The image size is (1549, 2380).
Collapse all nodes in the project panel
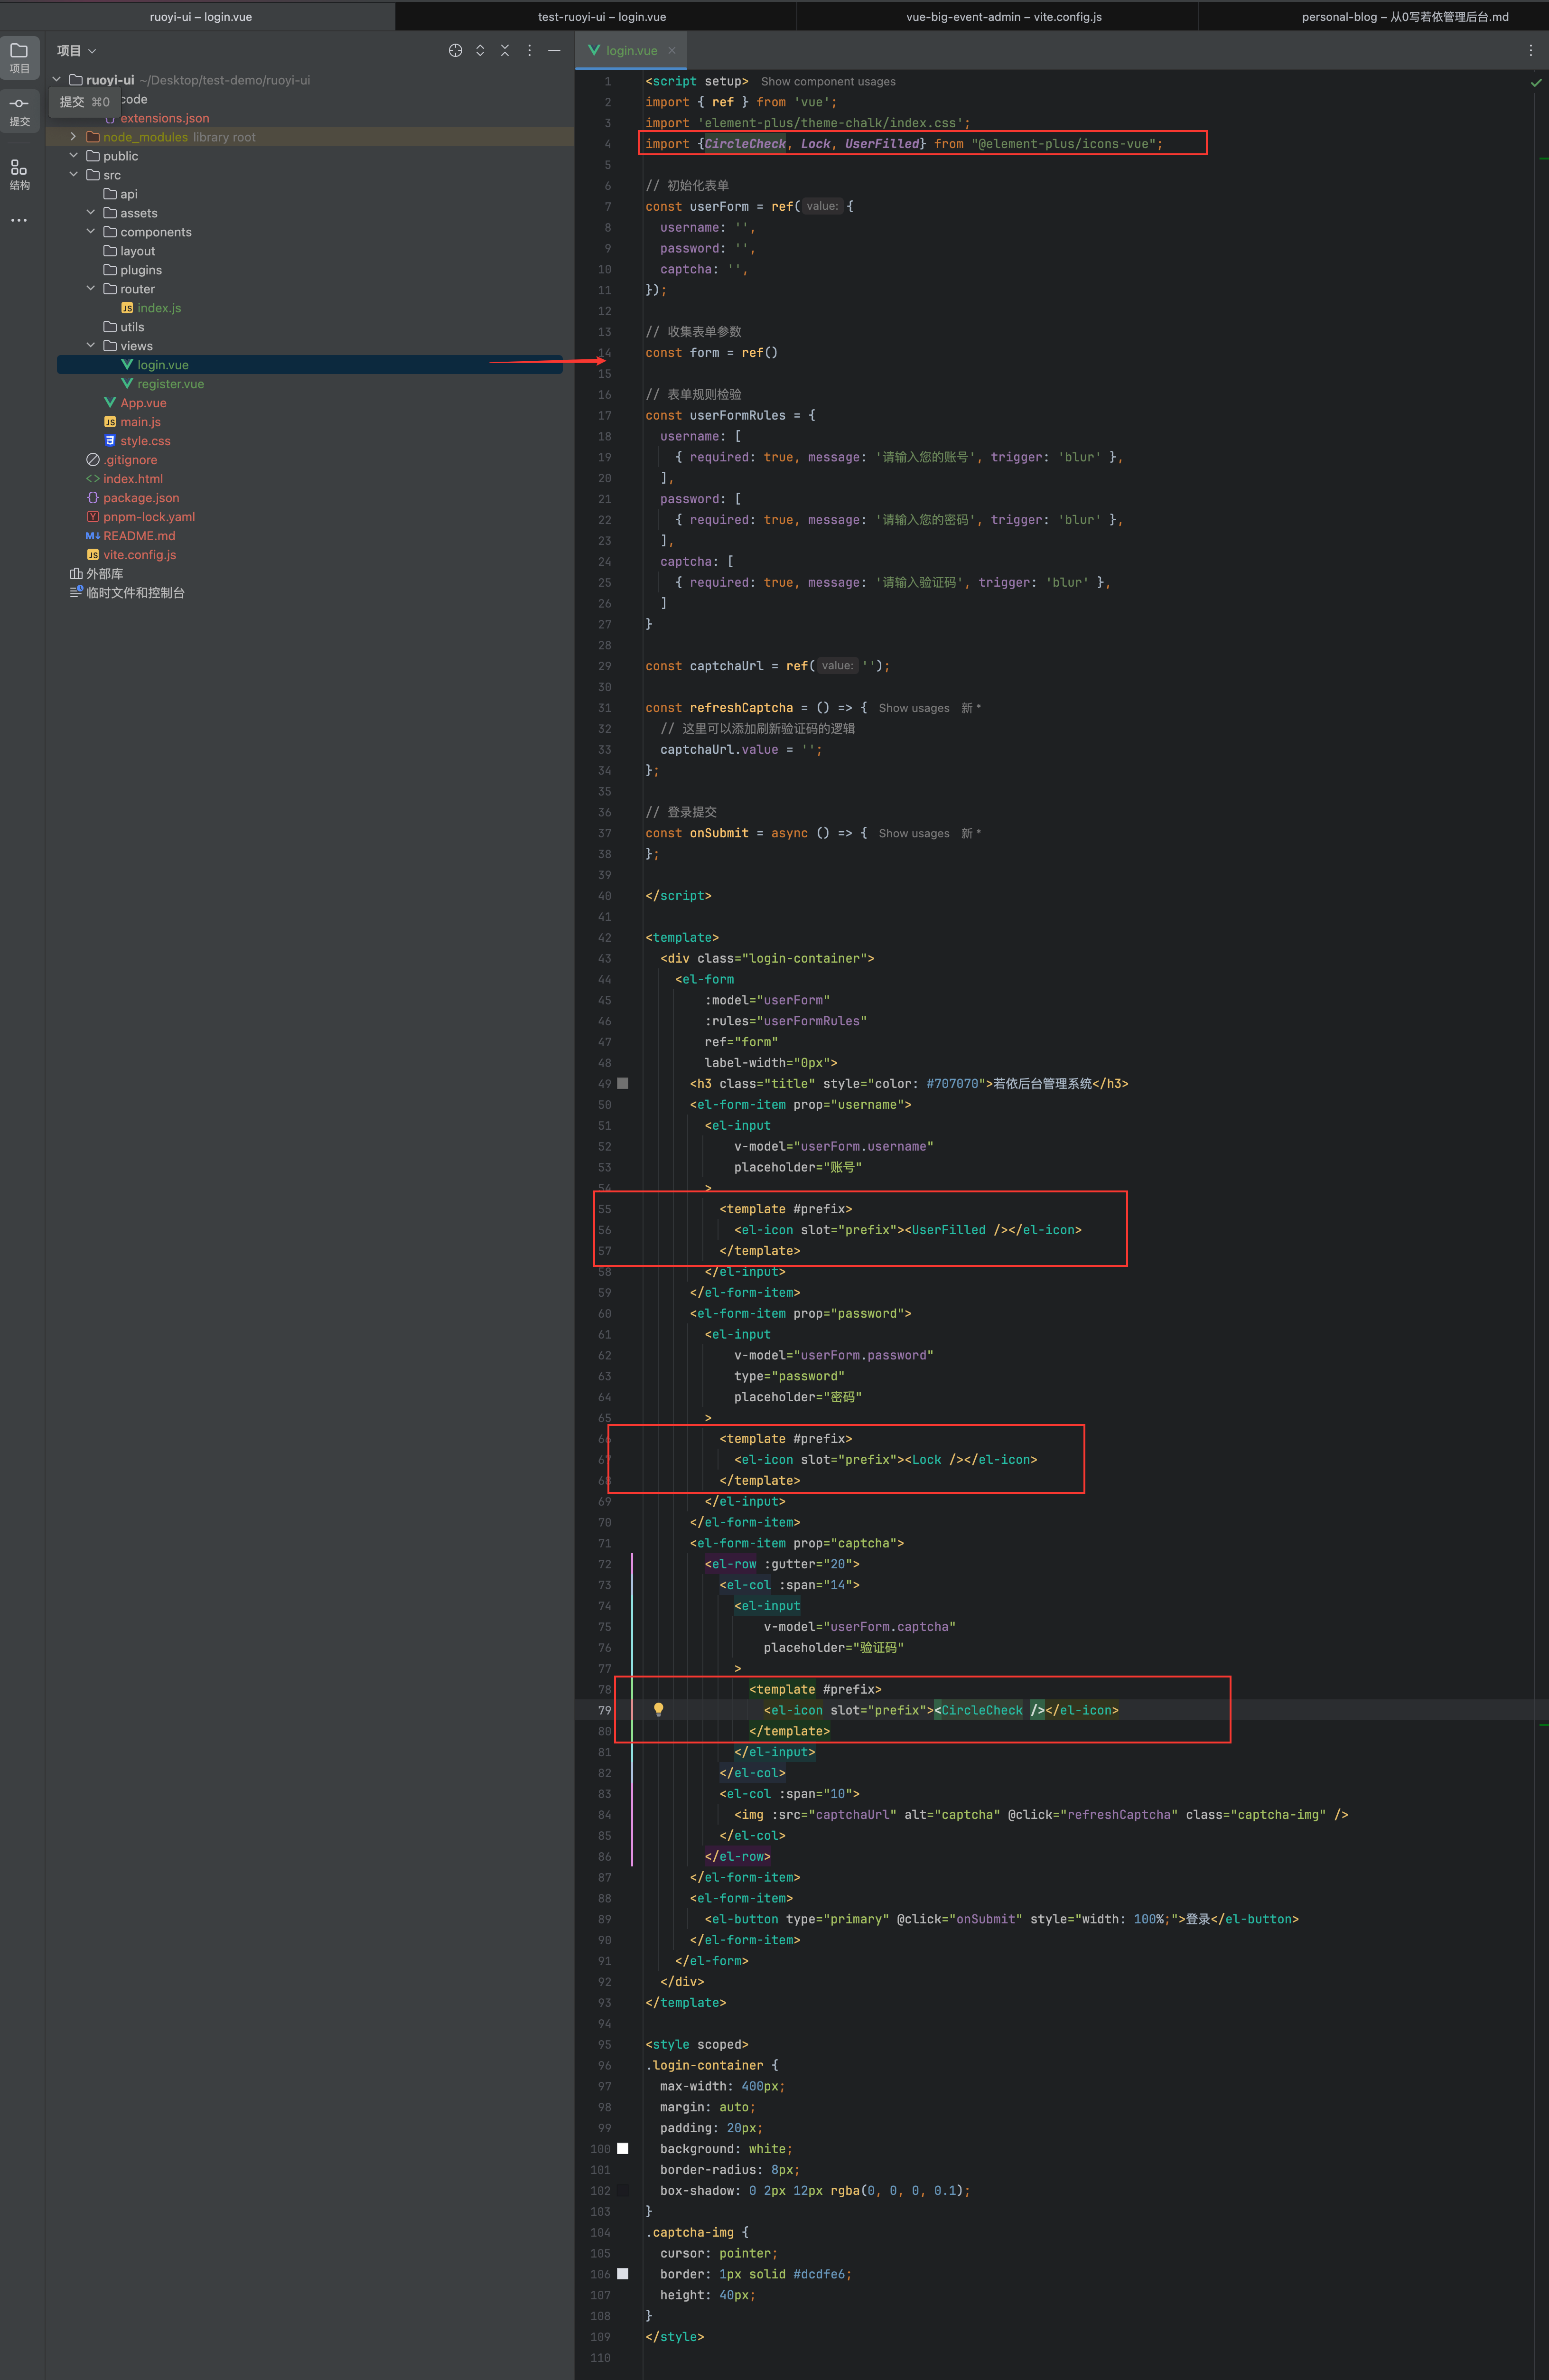coord(505,50)
